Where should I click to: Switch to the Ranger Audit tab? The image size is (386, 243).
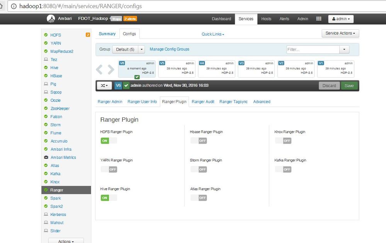[x=203, y=102]
